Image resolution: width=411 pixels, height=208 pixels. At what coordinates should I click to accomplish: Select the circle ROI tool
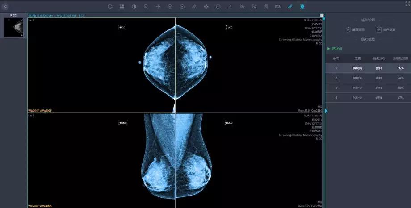pyautogui.click(x=218, y=7)
